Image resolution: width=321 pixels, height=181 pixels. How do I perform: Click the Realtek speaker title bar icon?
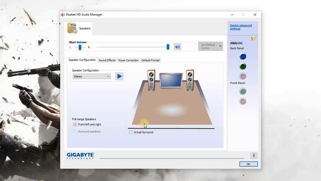[63, 15]
